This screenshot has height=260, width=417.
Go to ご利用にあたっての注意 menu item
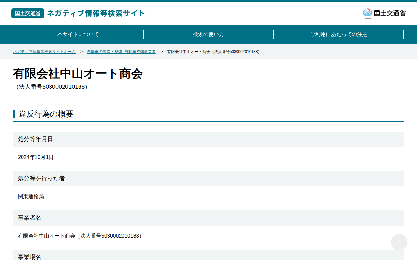(339, 34)
